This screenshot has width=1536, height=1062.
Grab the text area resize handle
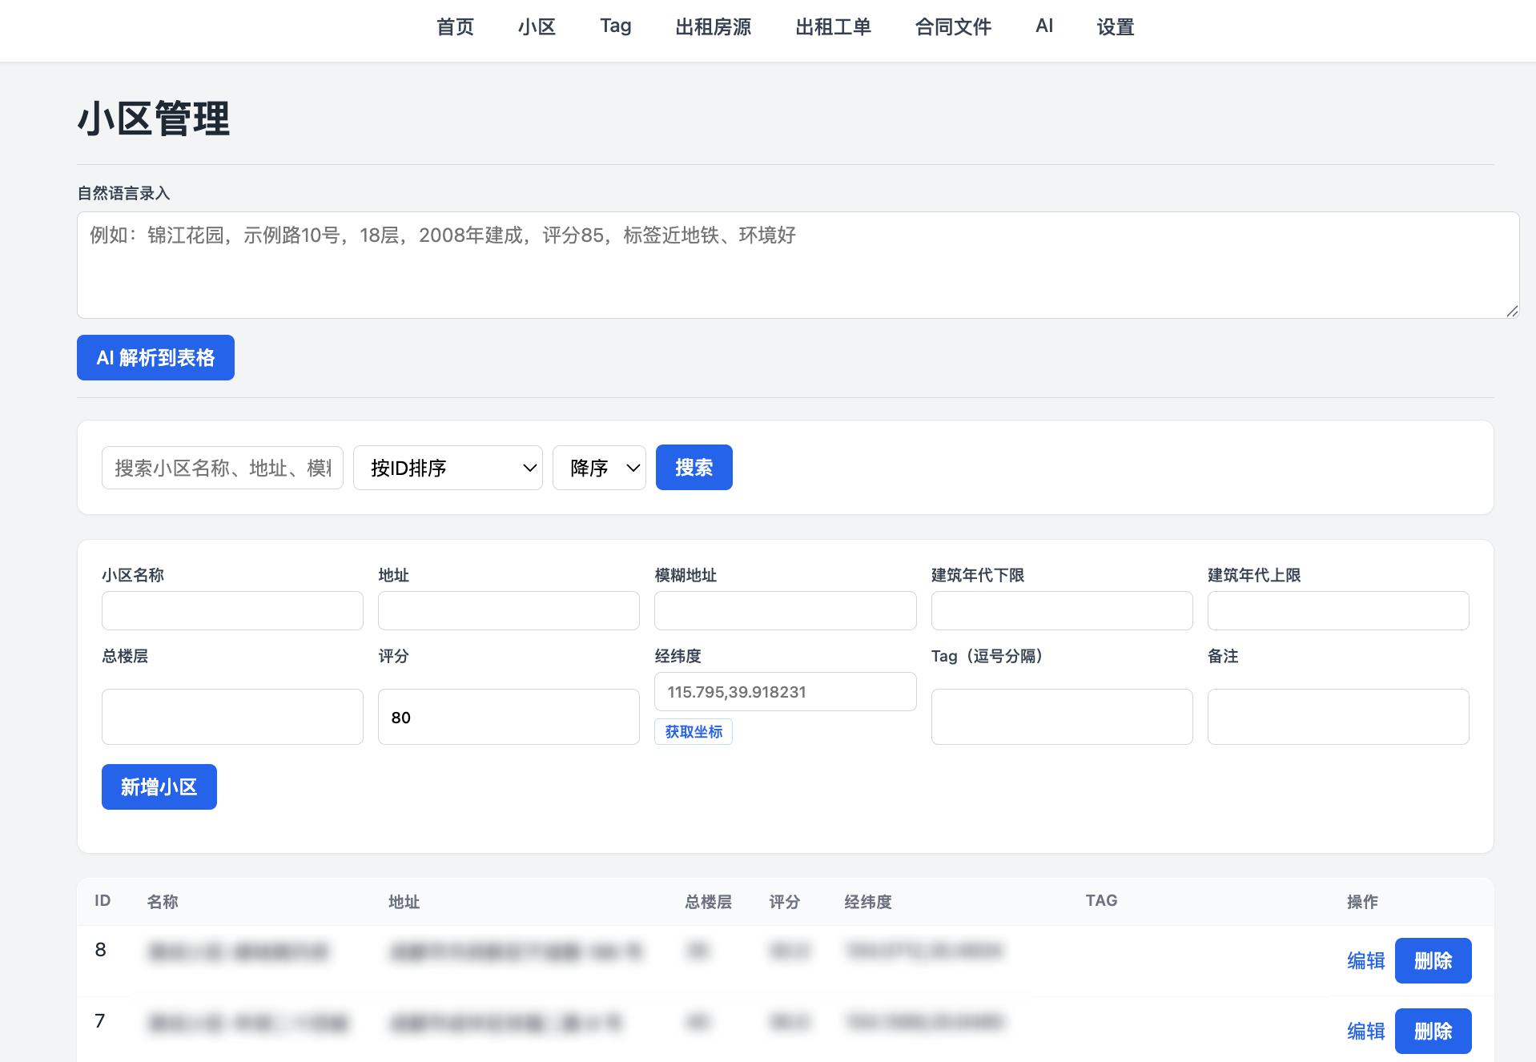[x=1511, y=311]
